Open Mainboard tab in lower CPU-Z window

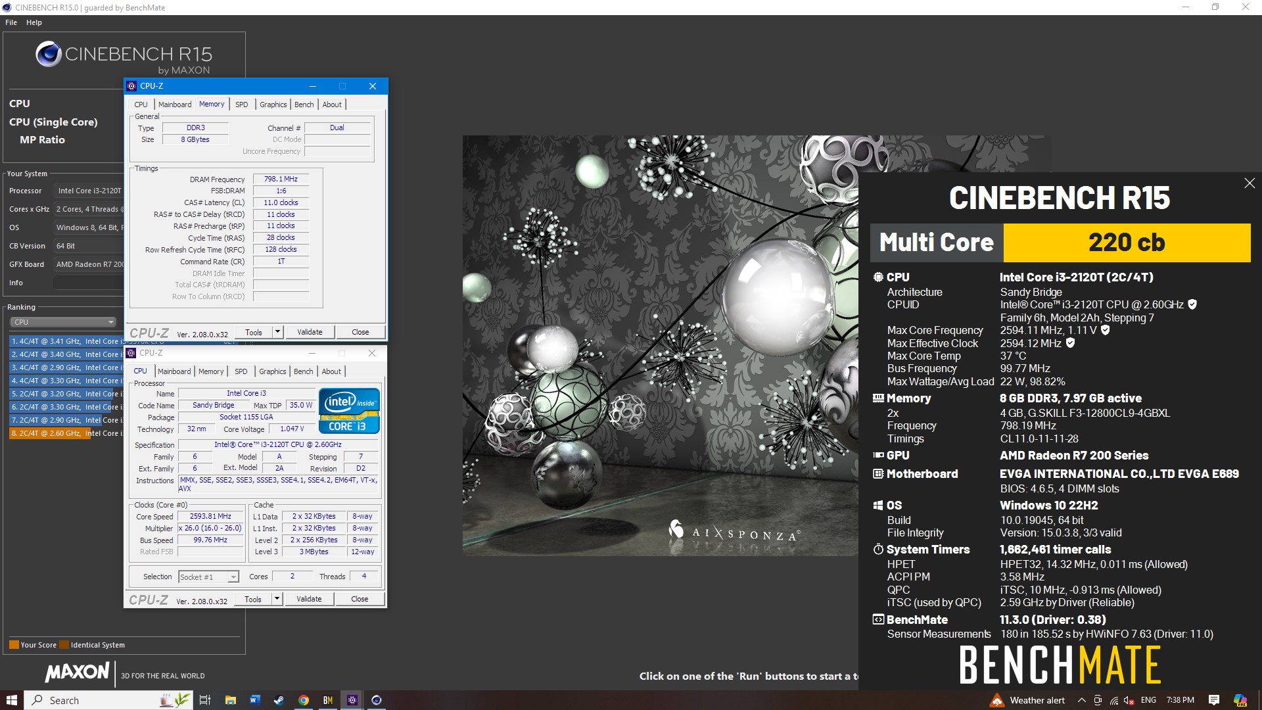174,371
